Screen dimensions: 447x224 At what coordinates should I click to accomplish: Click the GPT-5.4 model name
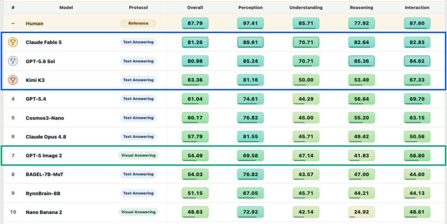pyautogui.click(x=36, y=99)
